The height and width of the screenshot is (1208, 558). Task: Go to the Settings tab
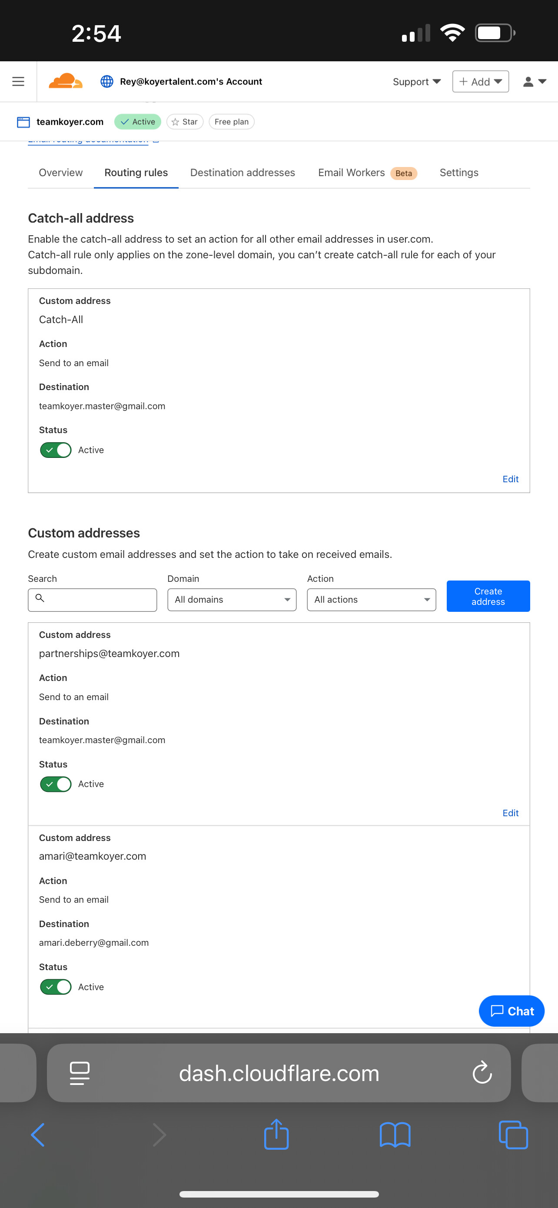point(459,173)
